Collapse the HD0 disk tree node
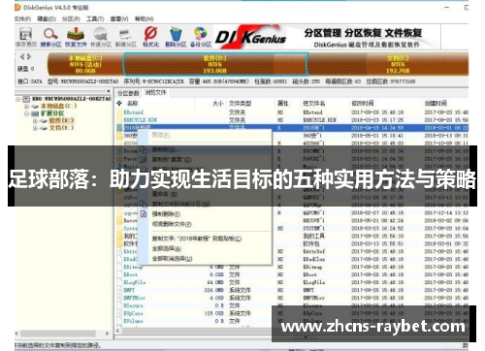The image size is (485, 351). point(18,99)
